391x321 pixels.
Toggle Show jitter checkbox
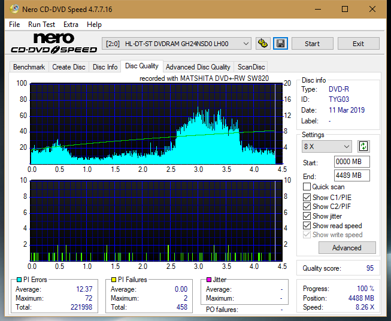[x=307, y=216]
